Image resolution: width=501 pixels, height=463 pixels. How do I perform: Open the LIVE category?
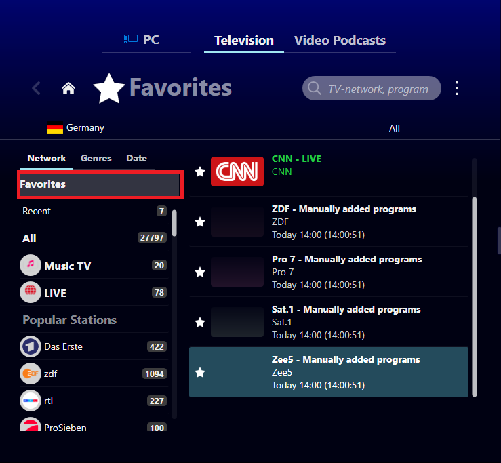coord(94,293)
